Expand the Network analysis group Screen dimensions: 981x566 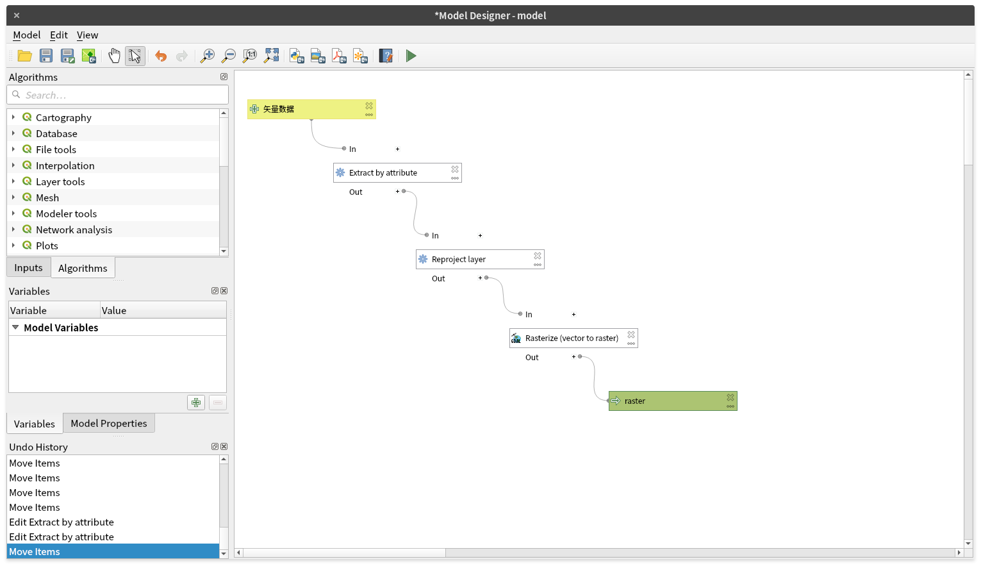click(x=13, y=229)
